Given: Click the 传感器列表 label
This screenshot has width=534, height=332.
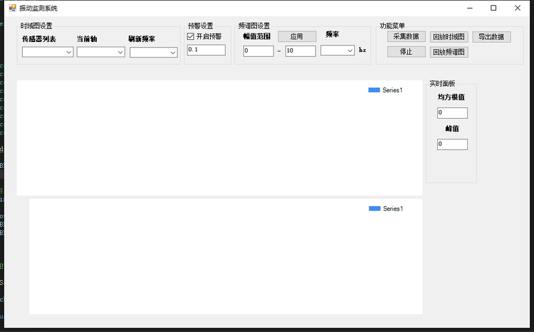Looking at the screenshot, I should pos(39,39).
